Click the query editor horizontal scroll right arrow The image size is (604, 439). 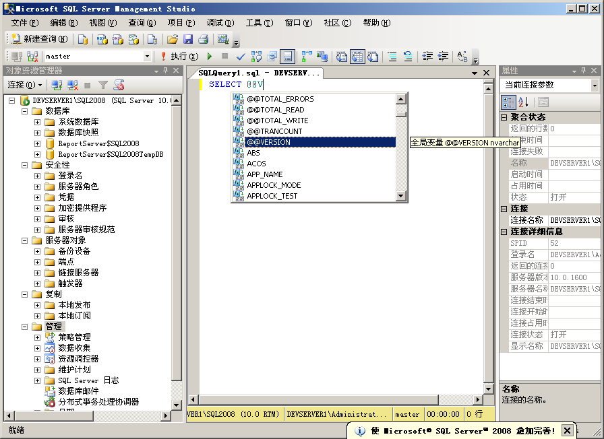point(478,399)
